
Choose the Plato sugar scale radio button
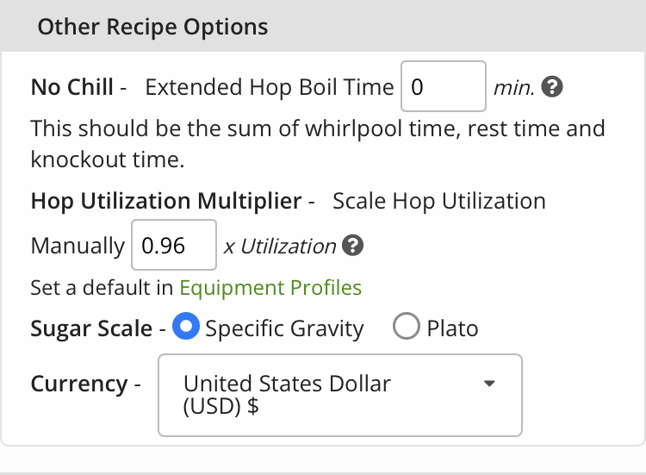pyautogui.click(x=406, y=328)
